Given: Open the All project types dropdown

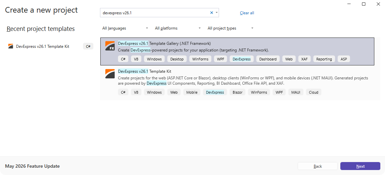Looking at the screenshot, I should click(231, 28).
